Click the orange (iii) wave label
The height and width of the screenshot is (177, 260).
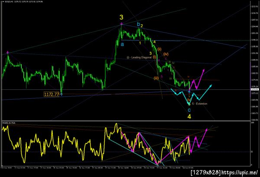pyautogui.click(x=156, y=78)
